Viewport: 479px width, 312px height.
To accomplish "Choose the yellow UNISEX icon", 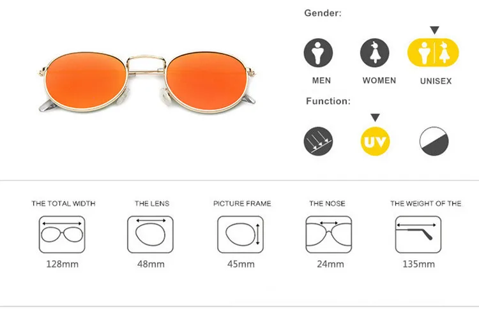I will point(433,52).
